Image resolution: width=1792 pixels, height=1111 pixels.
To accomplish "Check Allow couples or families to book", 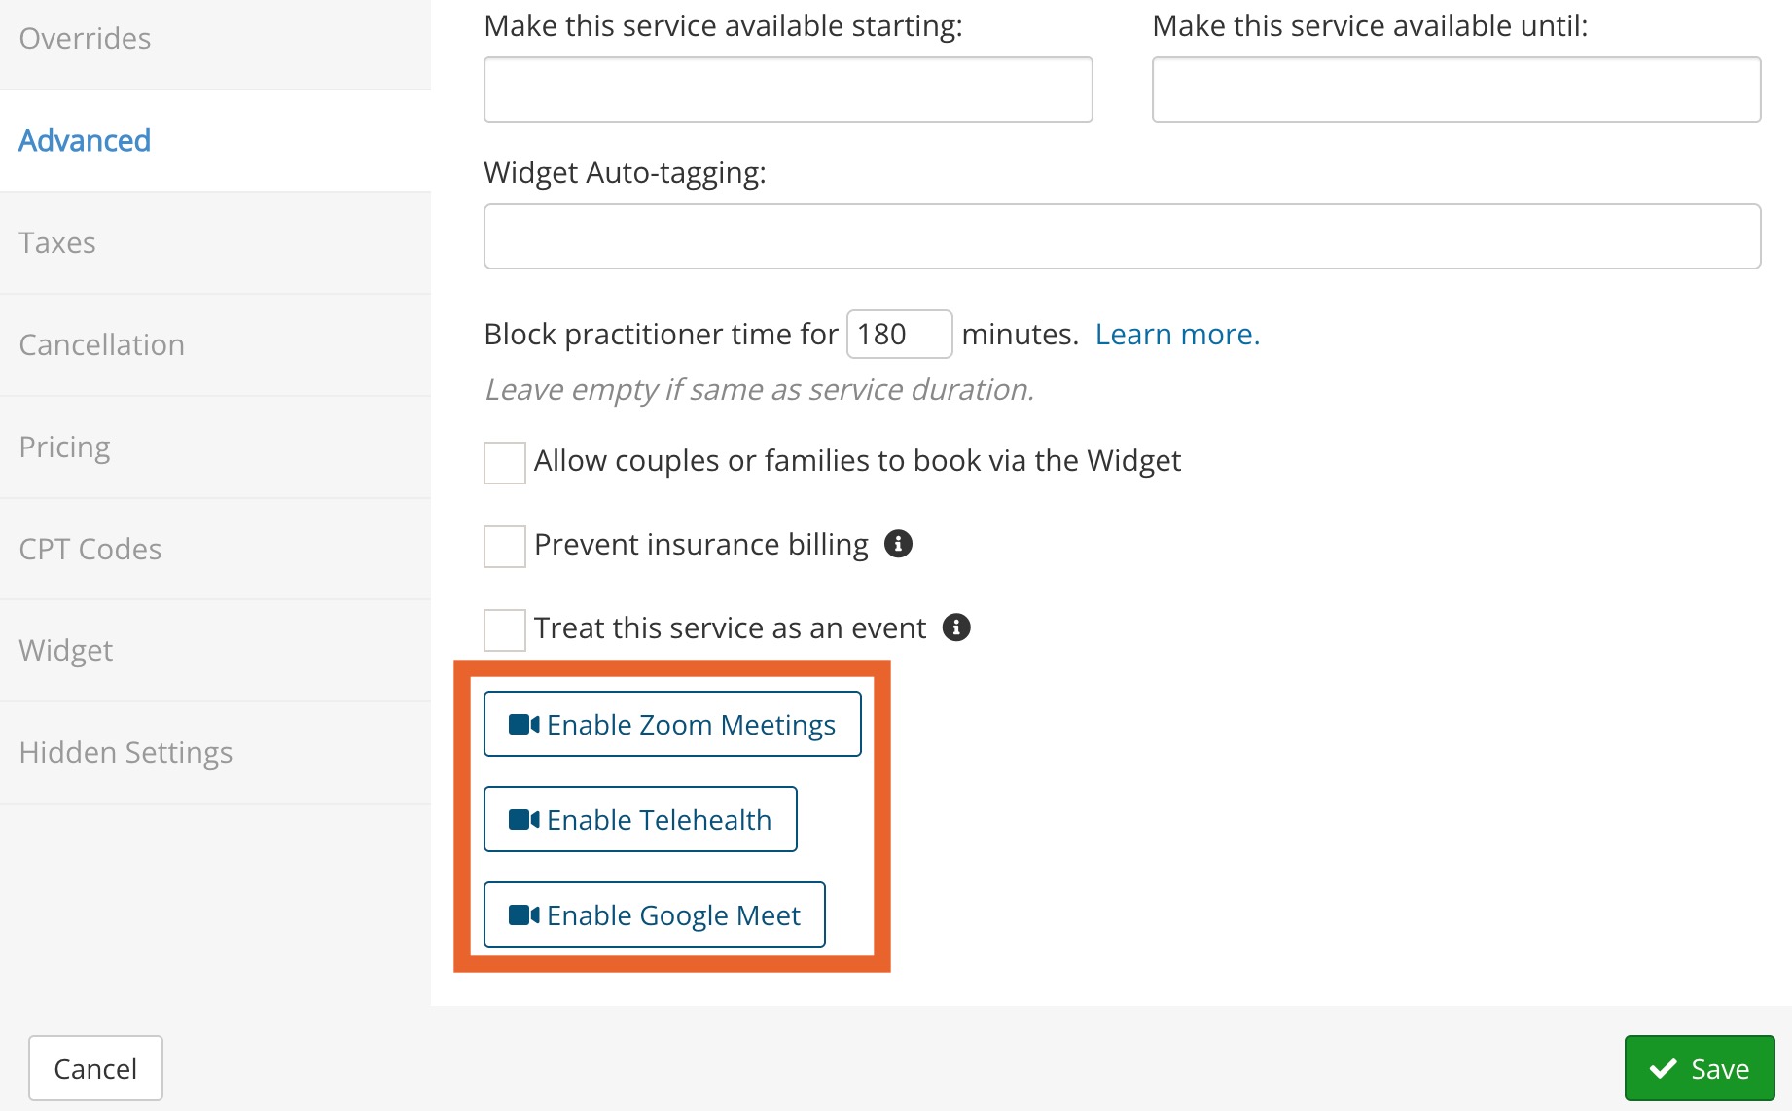I will pos(505,463).
